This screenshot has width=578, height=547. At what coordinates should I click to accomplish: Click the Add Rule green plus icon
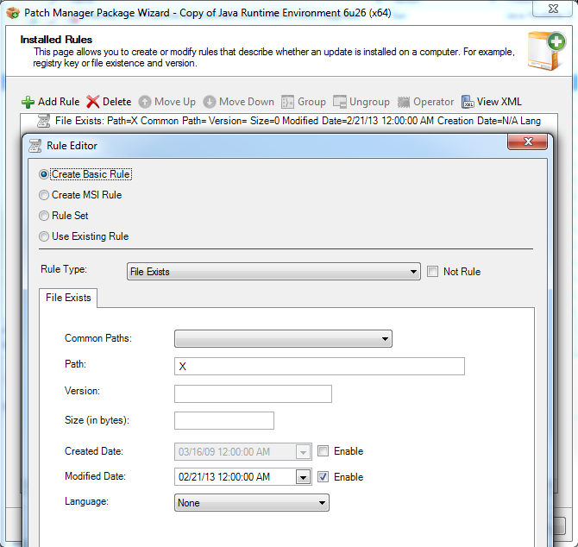pos(28,102)
